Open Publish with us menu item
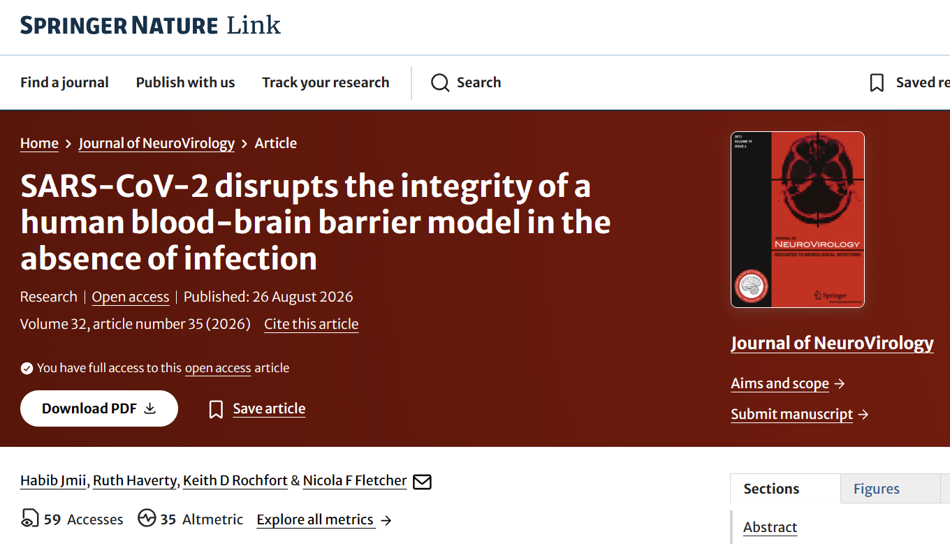This screenshot has height=553, width=950. 185,82
